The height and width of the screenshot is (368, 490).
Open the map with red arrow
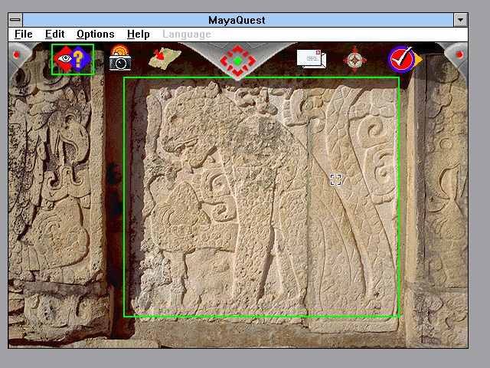coord(165,58)
